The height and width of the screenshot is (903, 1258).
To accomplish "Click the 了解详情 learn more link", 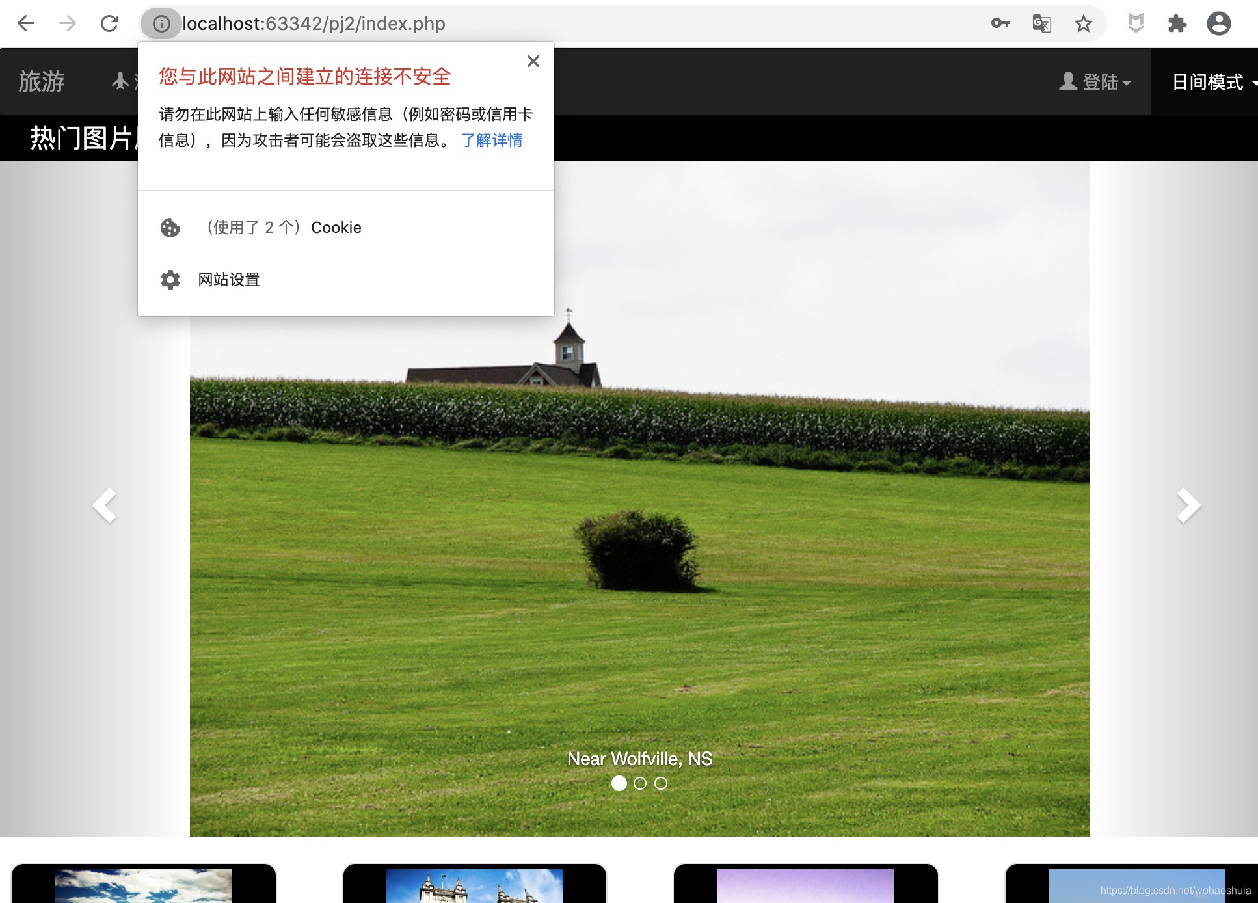I will [492, 141].
